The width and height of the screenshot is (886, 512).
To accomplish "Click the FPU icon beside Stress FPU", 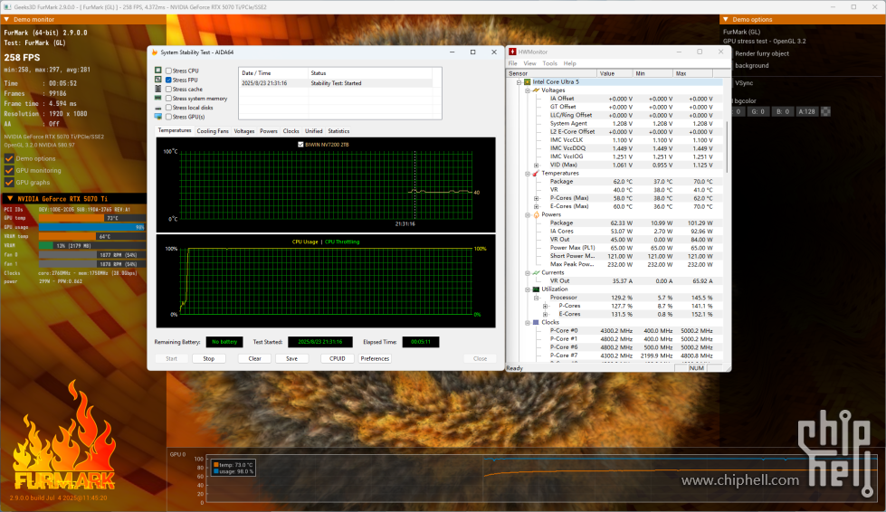I will (x=158, y=80).
